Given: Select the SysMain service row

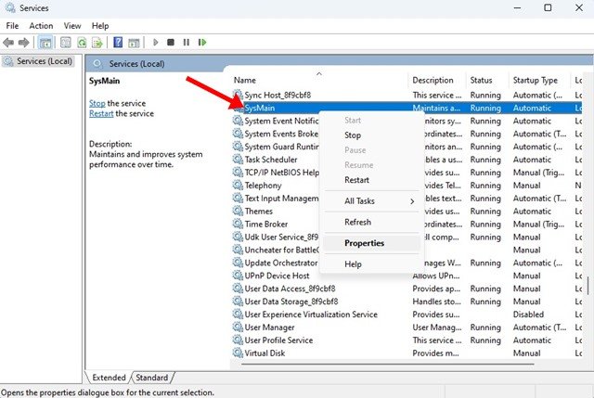Looking at the screenshot, I should click(x=407, y=108).
